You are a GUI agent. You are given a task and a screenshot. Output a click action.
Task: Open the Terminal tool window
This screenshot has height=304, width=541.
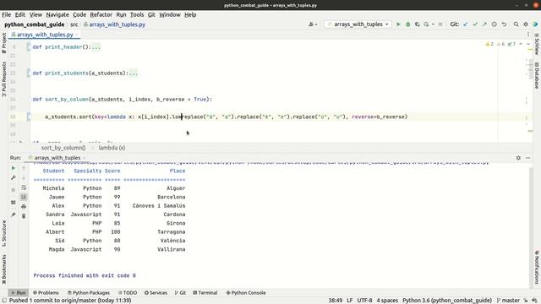[205, 293]
